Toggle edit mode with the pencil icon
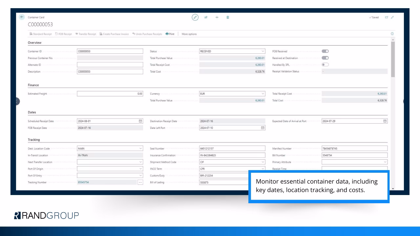The image size is (420, 236). pos(196,17)
